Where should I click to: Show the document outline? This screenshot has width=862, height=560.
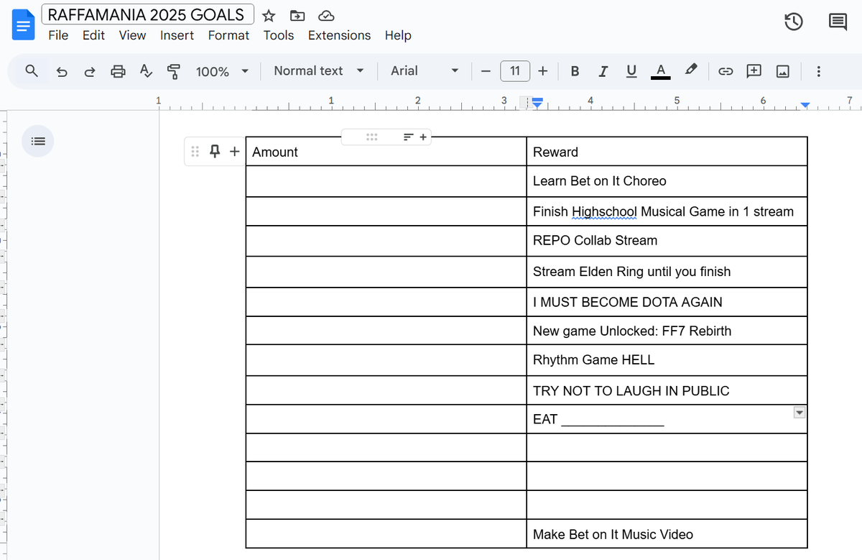[x=38, y=142]
